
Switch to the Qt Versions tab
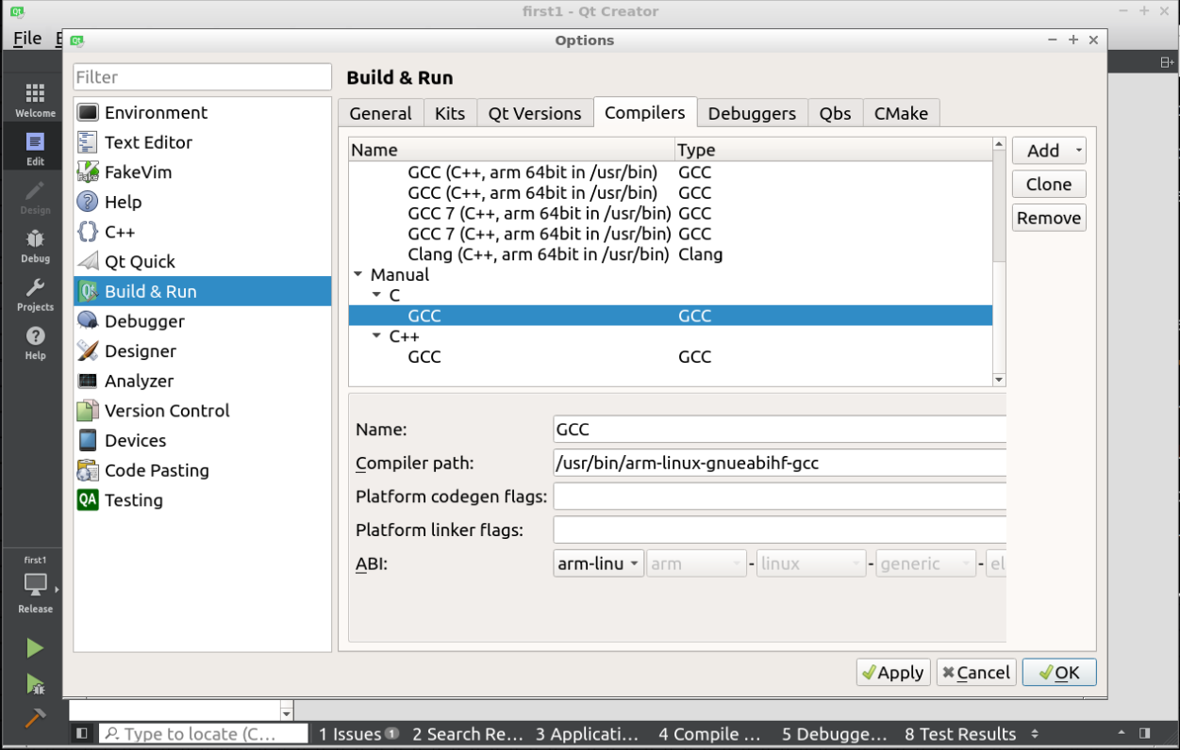pyautogui.click(x=535, y=113)
